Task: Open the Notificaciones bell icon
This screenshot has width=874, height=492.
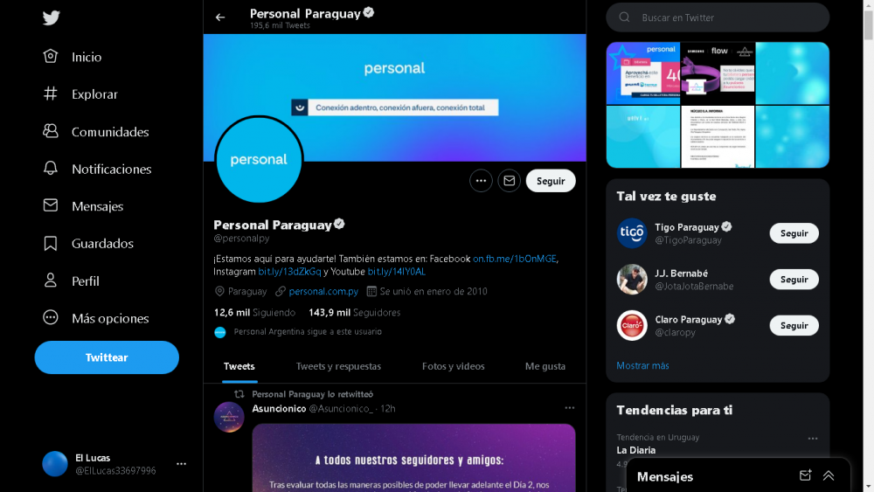Action: pos(51,169)
